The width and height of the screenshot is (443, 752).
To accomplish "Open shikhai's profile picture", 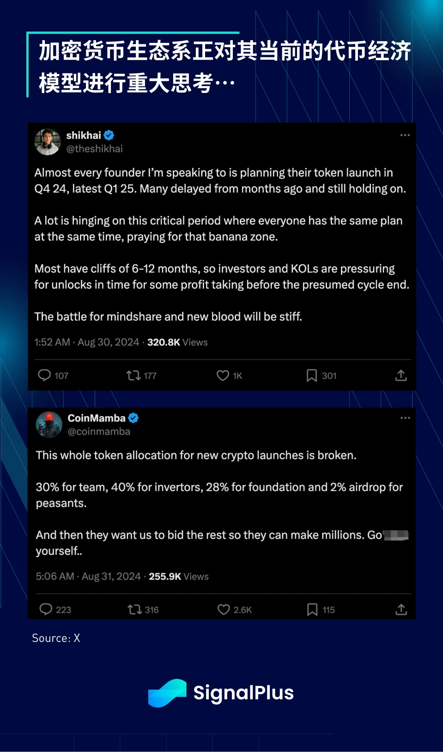I will (48, 142).
